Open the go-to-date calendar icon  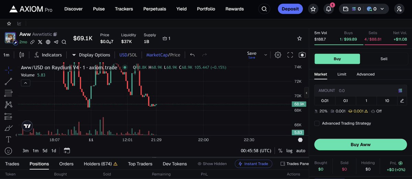pyautogui.click(x=67, y=151)
